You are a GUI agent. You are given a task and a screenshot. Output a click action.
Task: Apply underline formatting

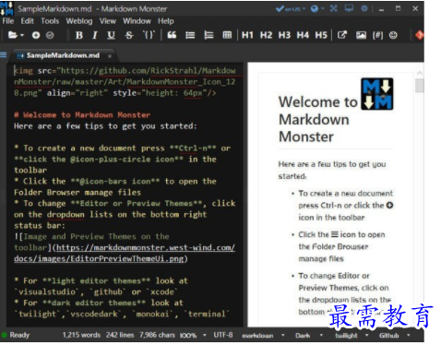[x=111, y=35]
